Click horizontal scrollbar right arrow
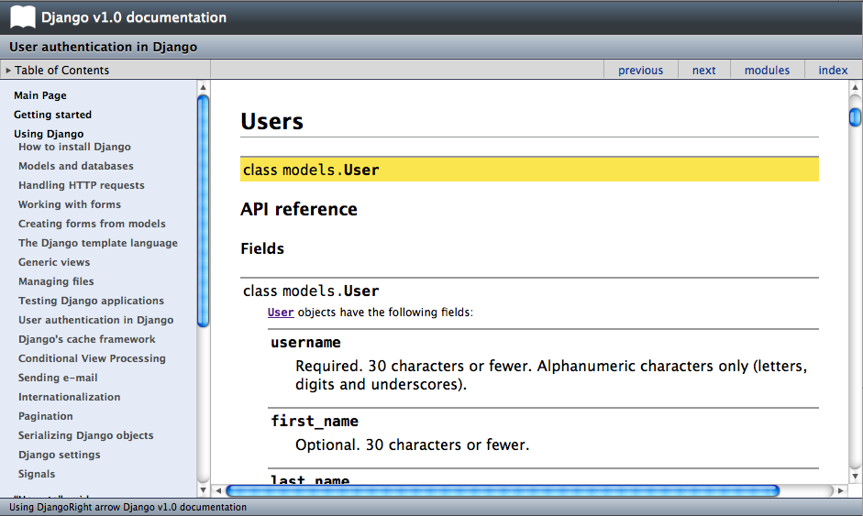Screen dimensions: 863x516 pyautogui.click(x=840, y=491)
